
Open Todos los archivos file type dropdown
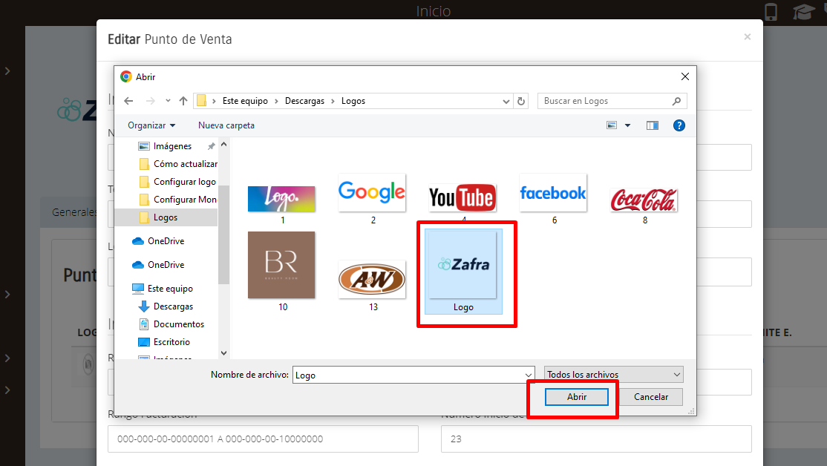pos(614,374)
